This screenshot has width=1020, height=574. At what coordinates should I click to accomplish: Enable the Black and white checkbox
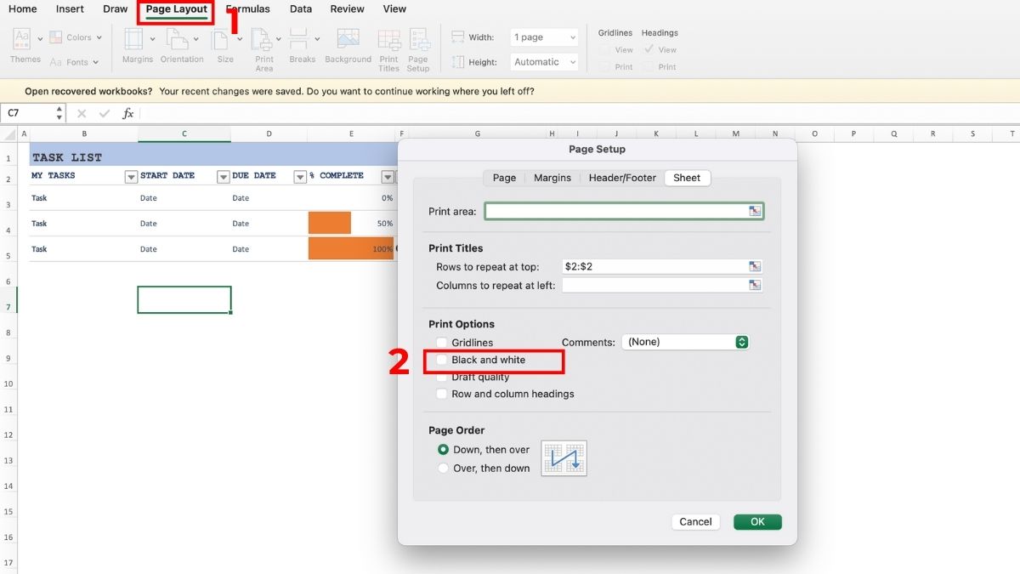coord(442,361)
